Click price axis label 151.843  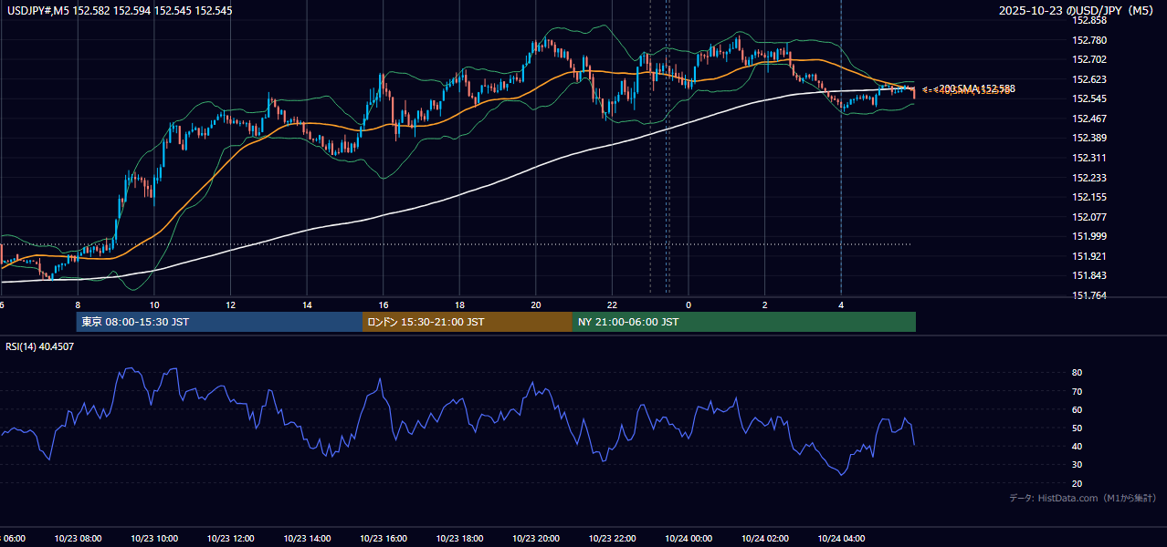point(1089,276)
